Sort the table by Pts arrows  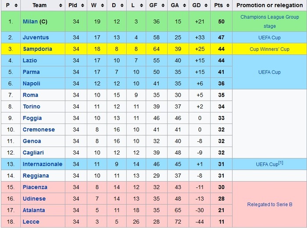coord(228,6)
